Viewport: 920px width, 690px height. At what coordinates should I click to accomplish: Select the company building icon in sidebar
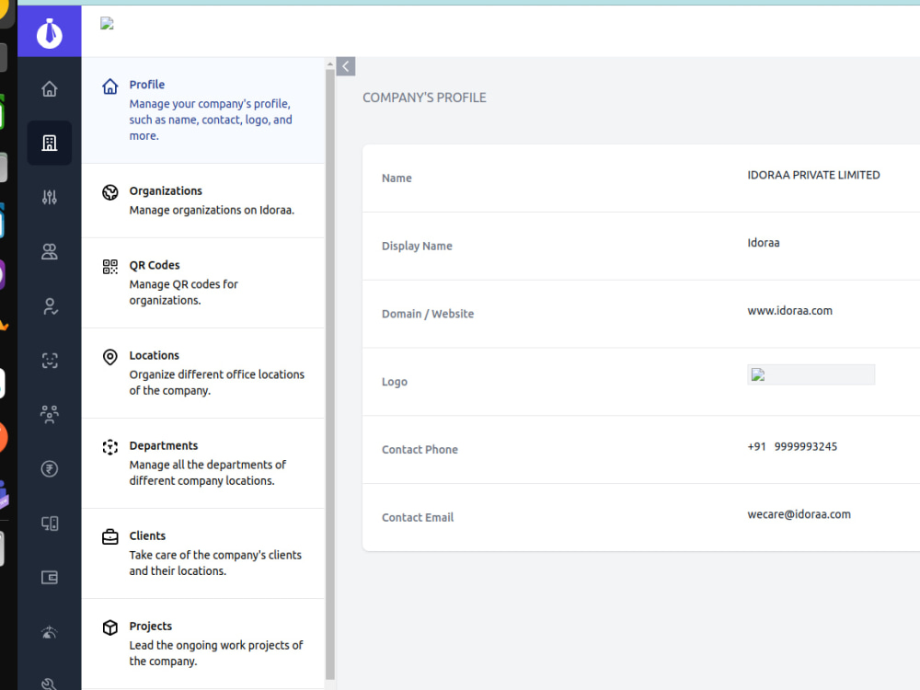[50, 143]
